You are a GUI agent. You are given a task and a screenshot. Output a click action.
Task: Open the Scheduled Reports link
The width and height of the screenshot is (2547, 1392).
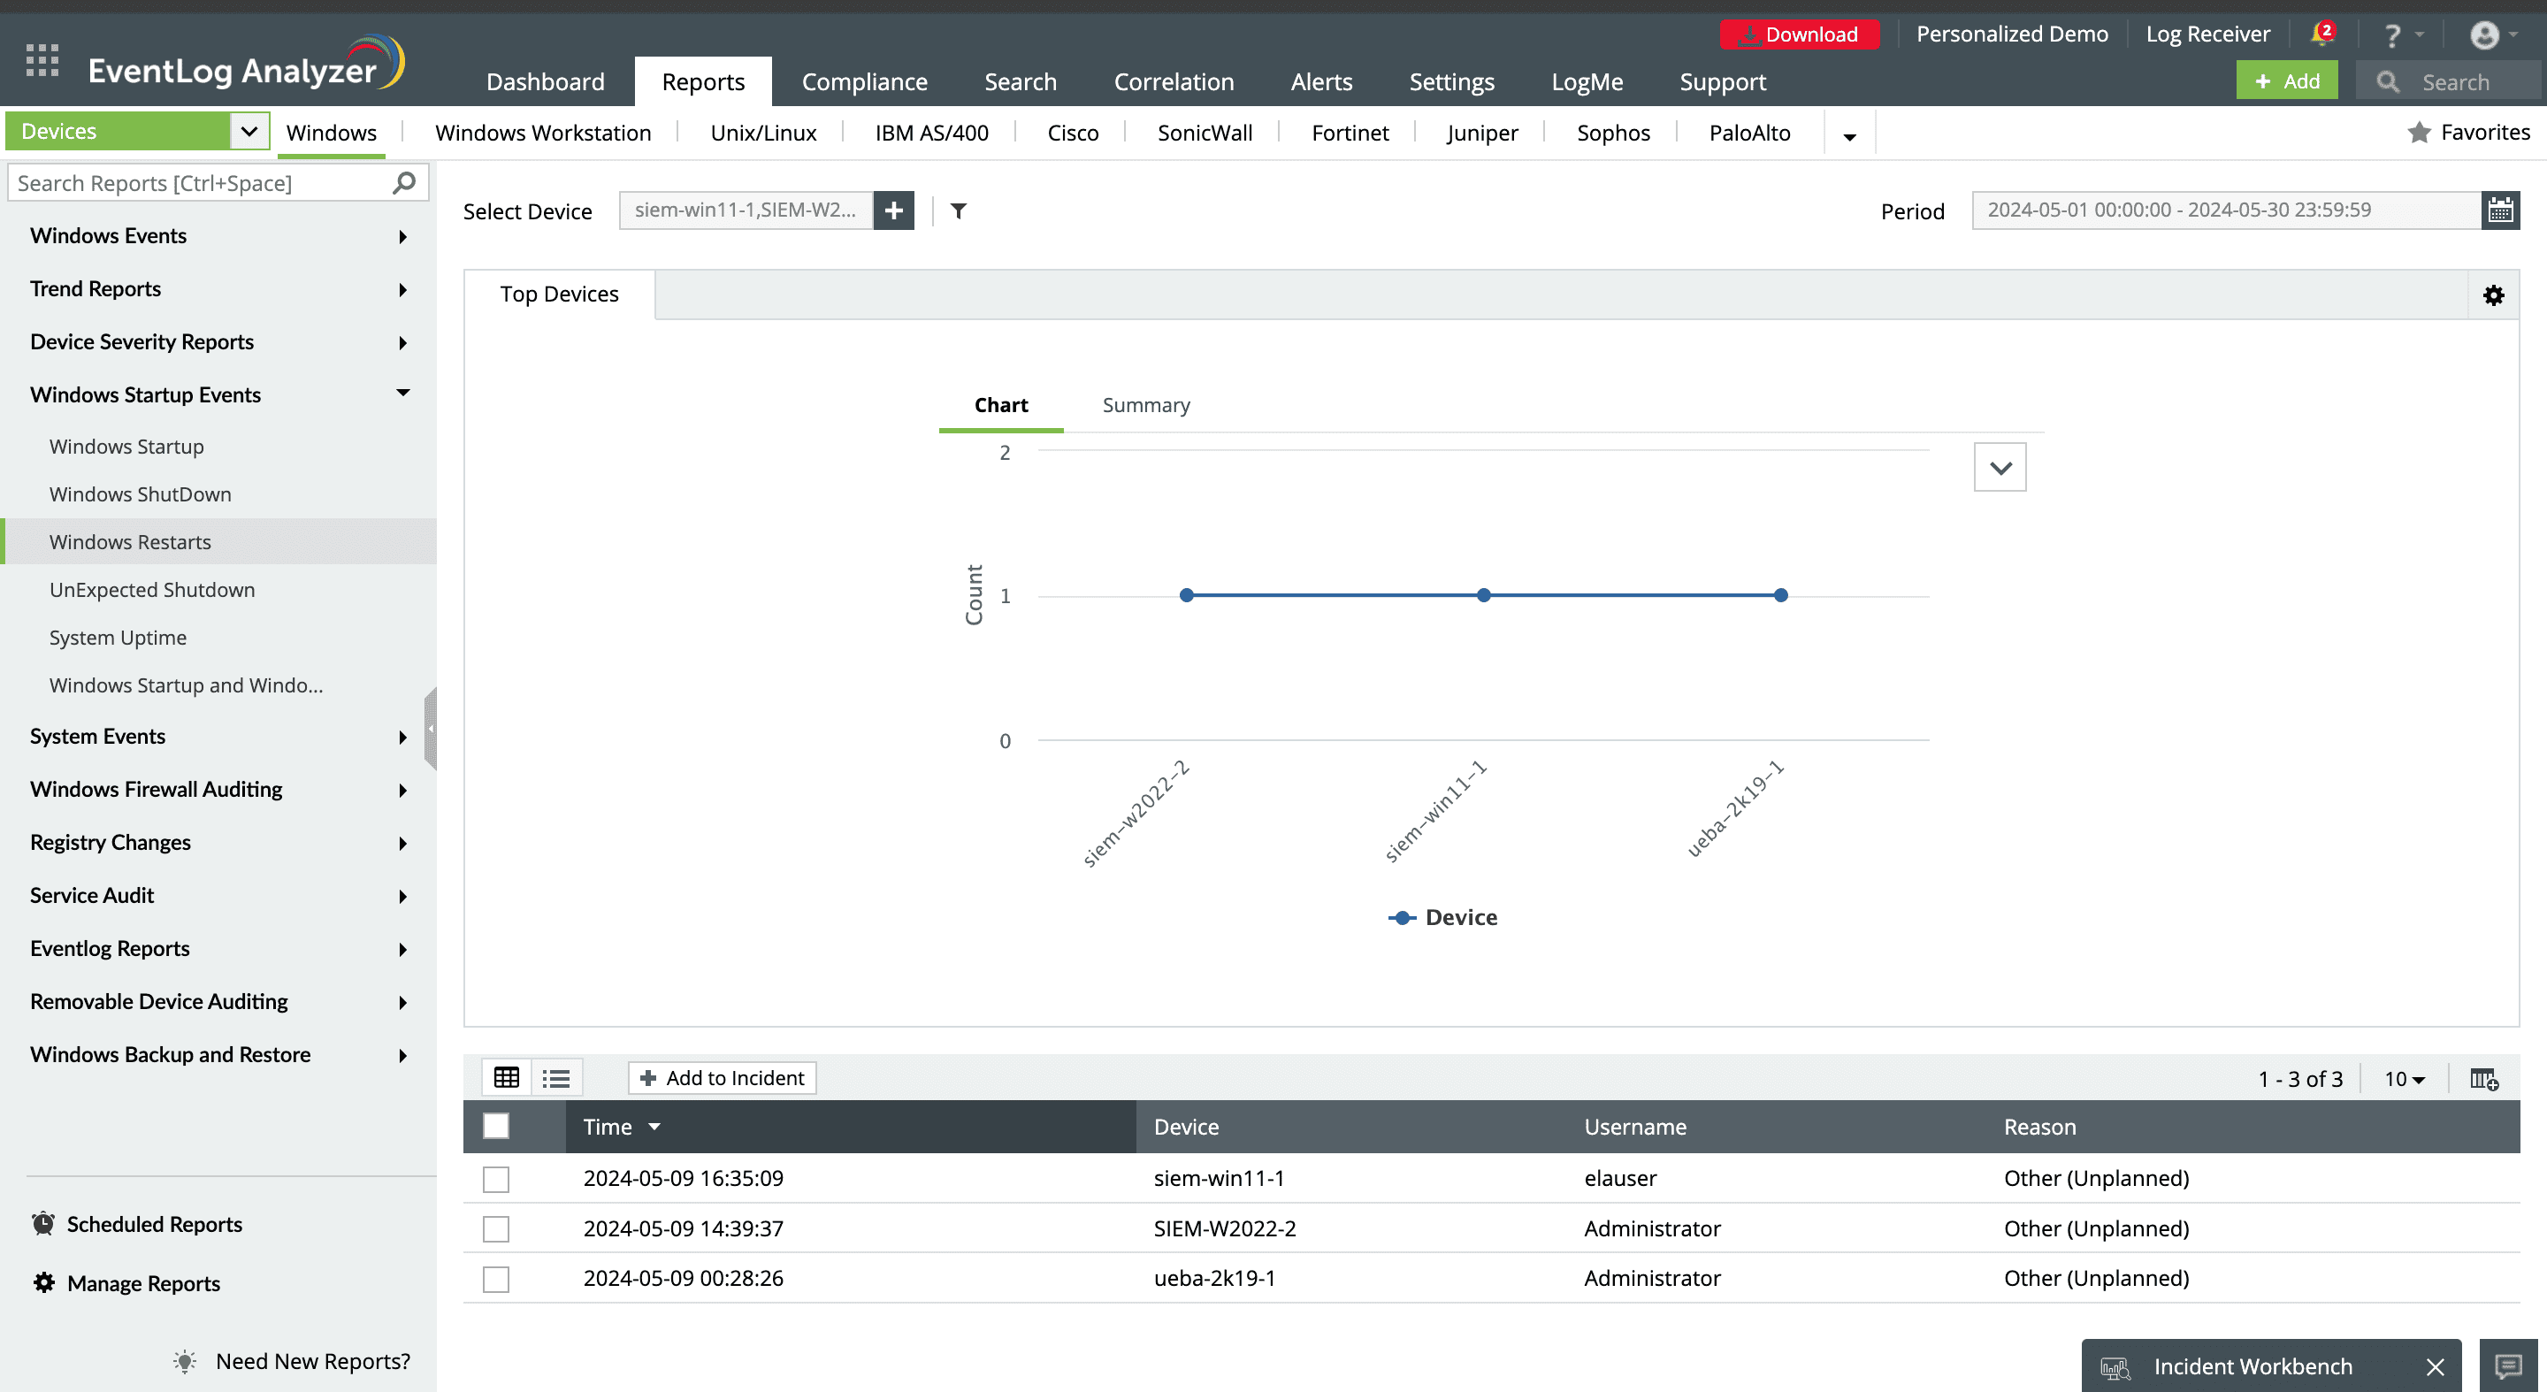154,1224
